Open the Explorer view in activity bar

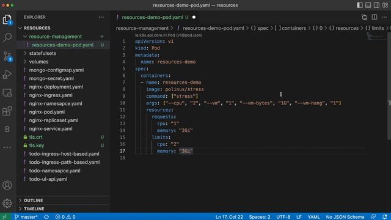[x=7, y=20]
